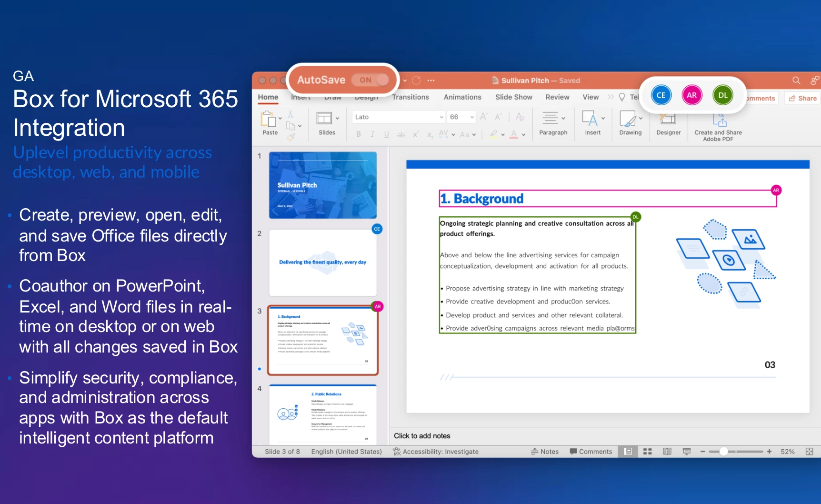Expand the Slides layout dropdown arrow
Screen dimensions: 821x504
[x=337, y=119]
